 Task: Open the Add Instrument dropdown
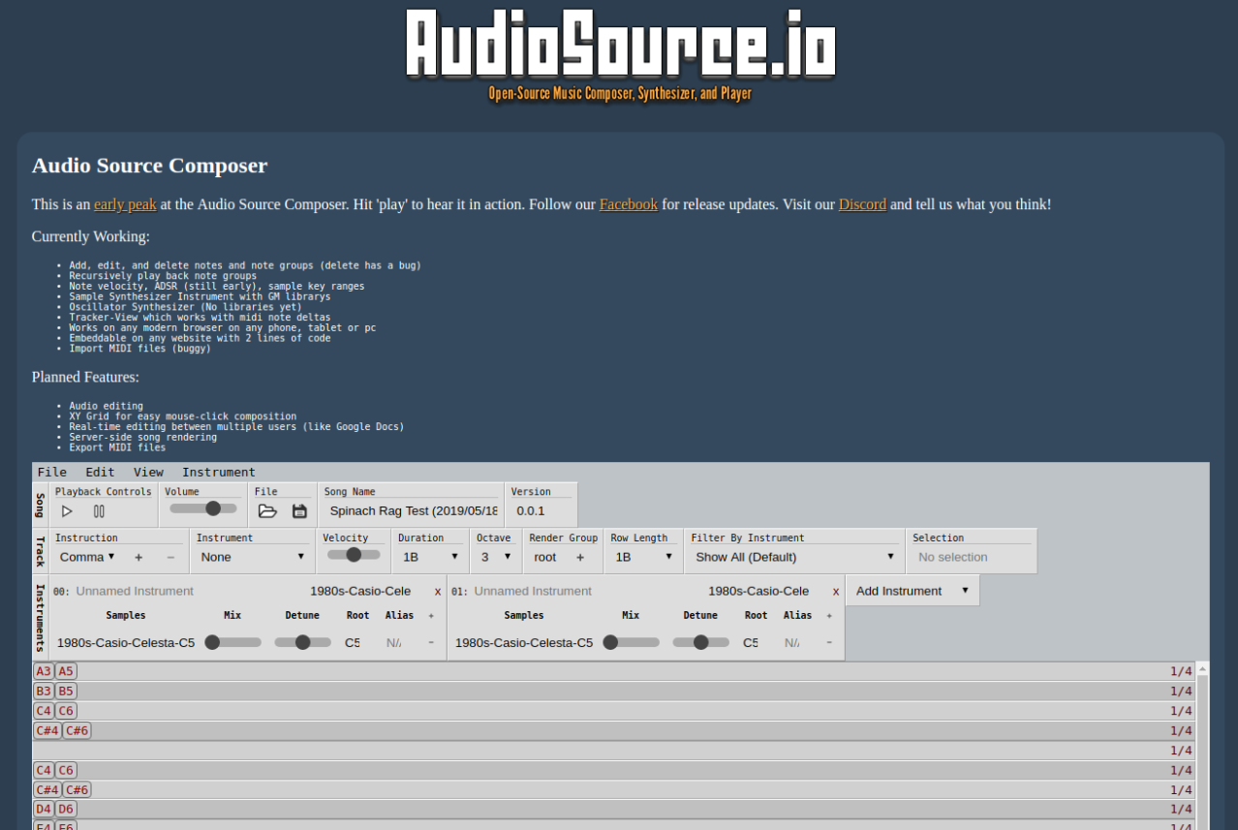coord(911,590)
